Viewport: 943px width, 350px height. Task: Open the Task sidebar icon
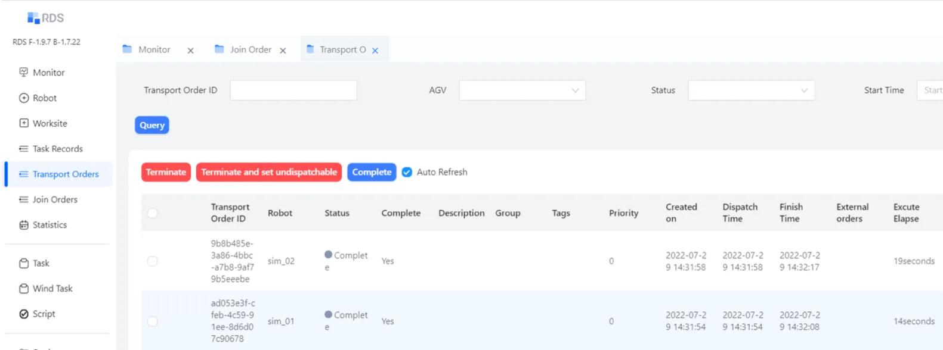[24, 263]
